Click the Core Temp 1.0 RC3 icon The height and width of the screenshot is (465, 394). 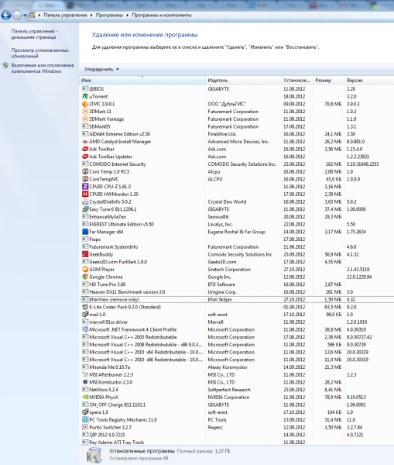[85, 171]
